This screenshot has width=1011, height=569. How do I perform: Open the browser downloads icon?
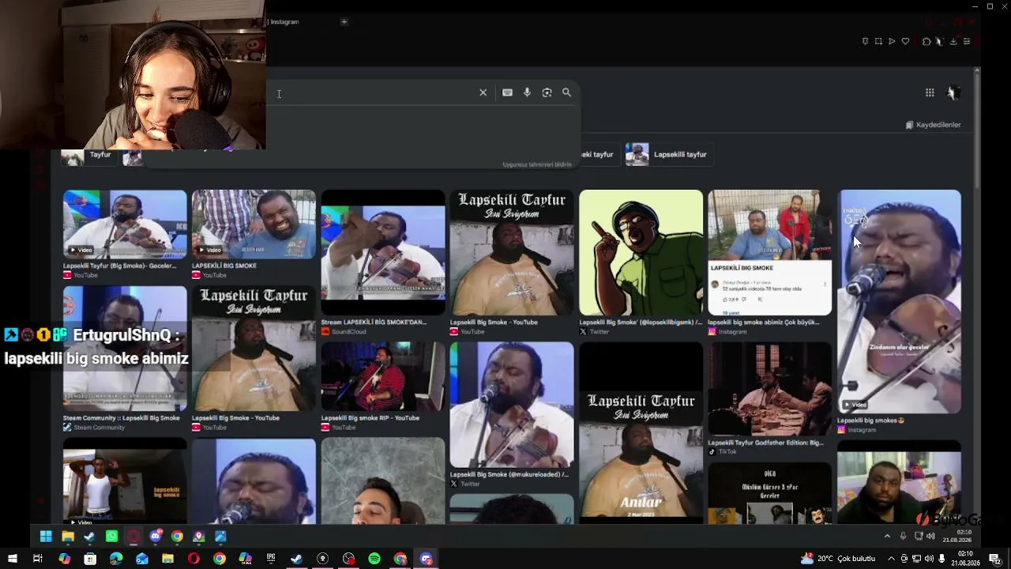tap(953, 41)
